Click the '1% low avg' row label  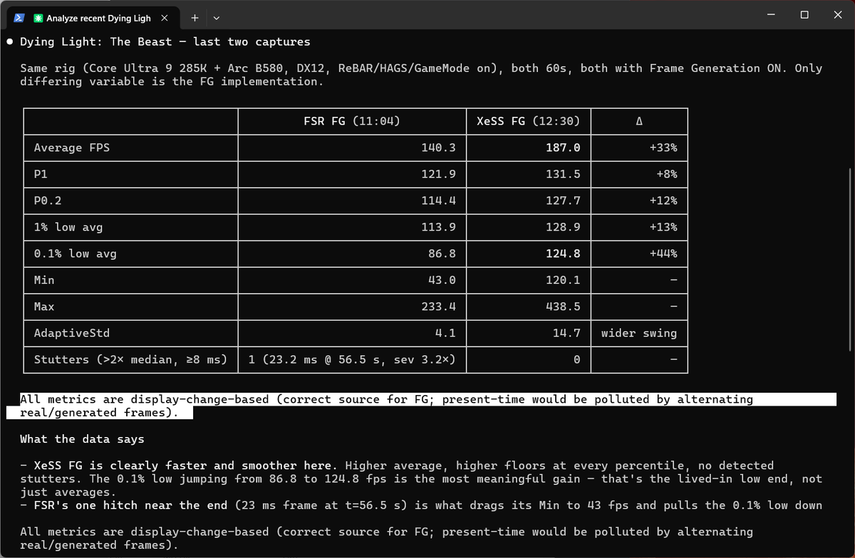pyautogui.click(x=68, y=227)
